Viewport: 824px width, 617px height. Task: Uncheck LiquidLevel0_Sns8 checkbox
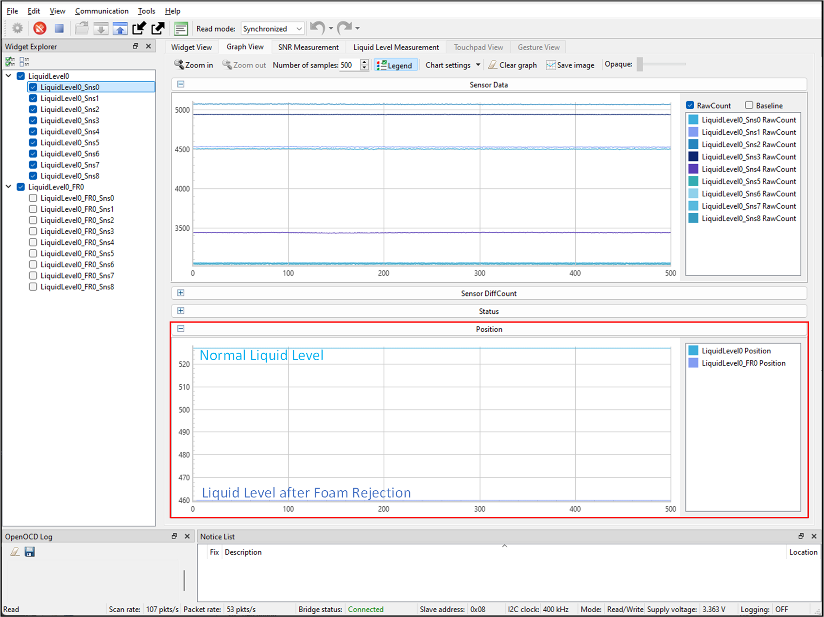click(33, 176)
